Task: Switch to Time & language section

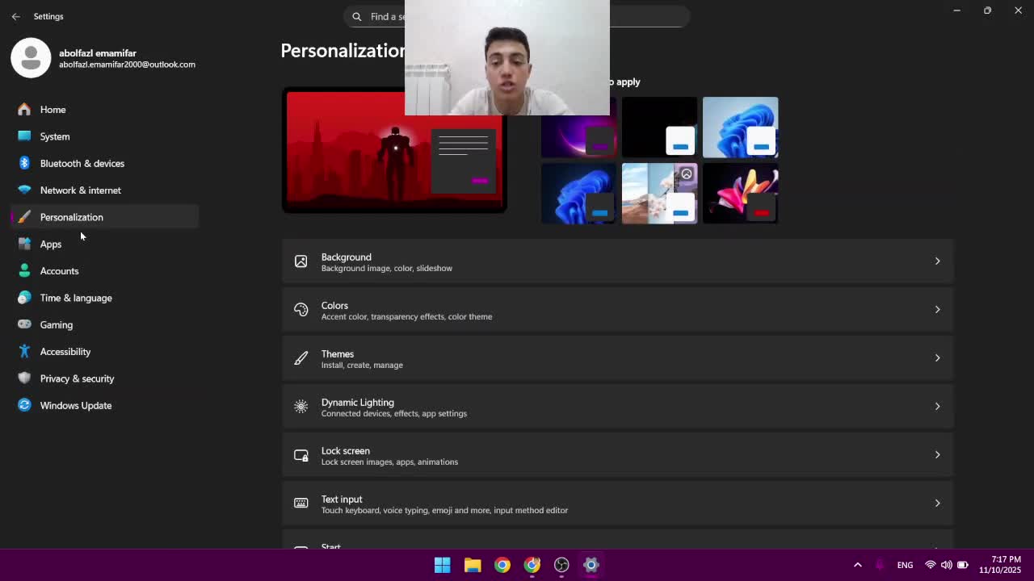Action: [x=76, y=298]
